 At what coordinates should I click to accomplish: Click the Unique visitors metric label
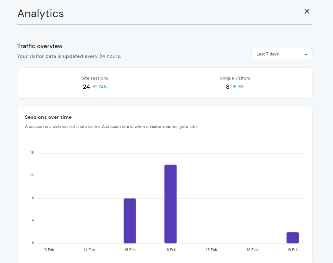pyautogui.click(x=235, y=78)
